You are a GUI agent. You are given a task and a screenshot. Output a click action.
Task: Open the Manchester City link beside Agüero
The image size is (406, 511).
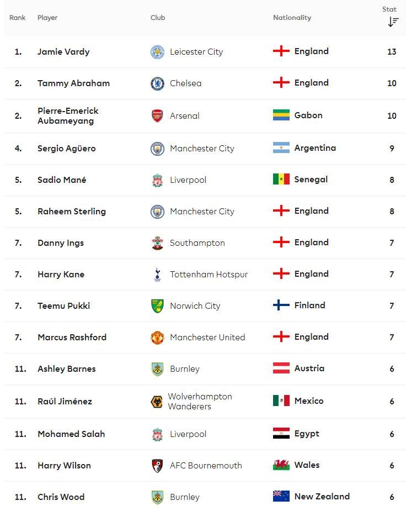[202, 148]
